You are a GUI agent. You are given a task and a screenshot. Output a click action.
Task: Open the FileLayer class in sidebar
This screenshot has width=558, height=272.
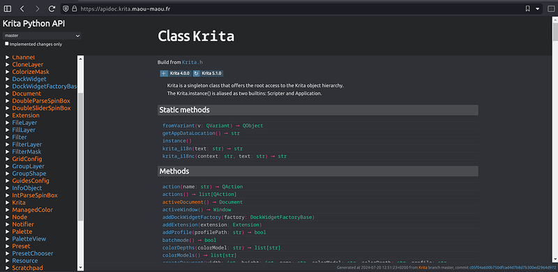tap(24, 123)
